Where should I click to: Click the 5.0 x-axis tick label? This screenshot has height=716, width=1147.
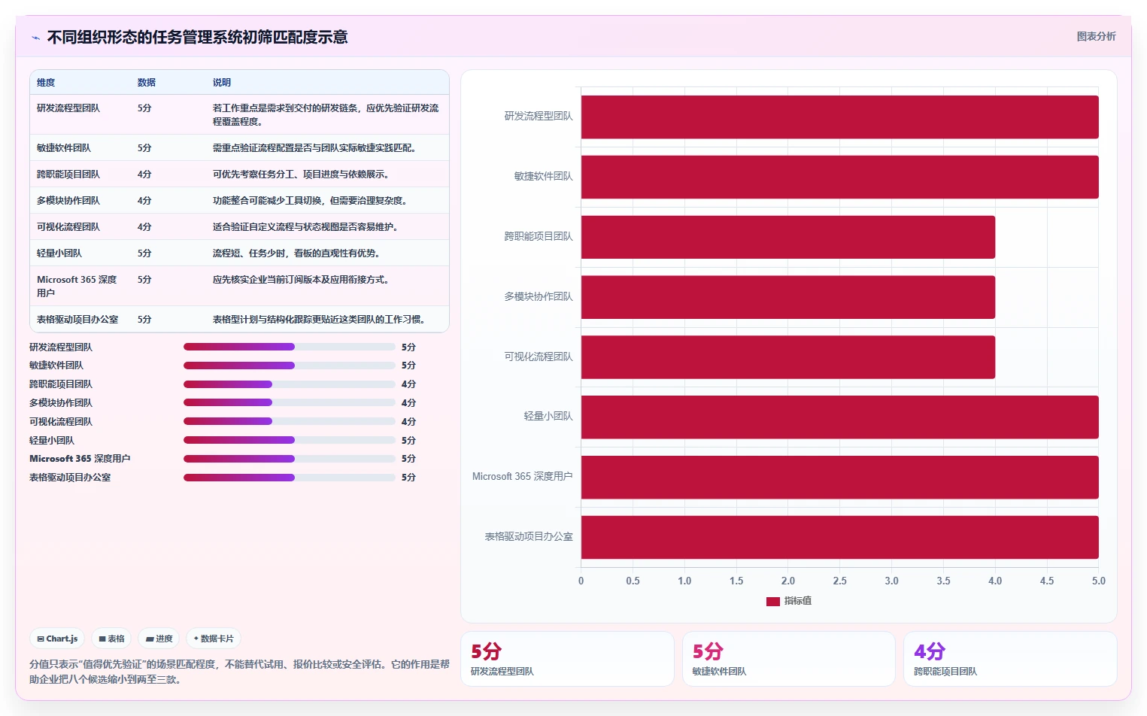[1099, 581]
